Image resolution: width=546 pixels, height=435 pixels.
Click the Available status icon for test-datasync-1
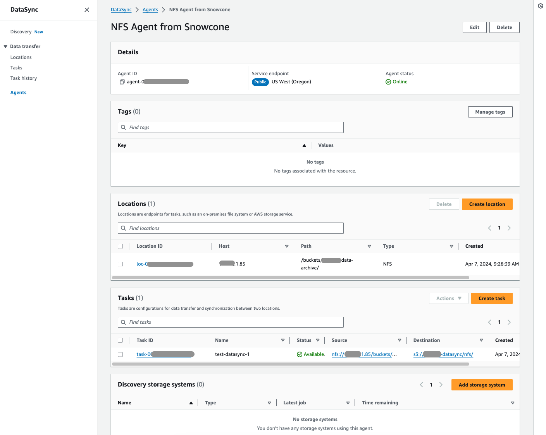click(x=300, y=354)
